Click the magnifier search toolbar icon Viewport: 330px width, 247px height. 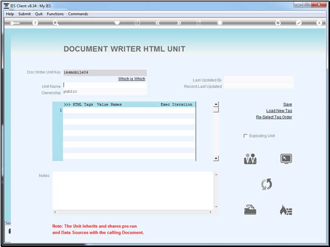[x=55, y=23]
